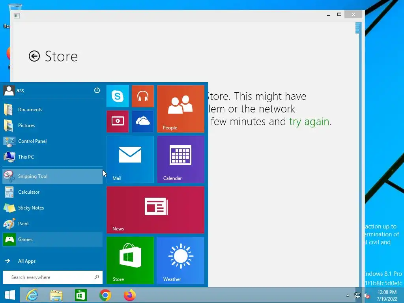404x303 pixels.
Task: Launch Sticky Notes
Action: 52,208
